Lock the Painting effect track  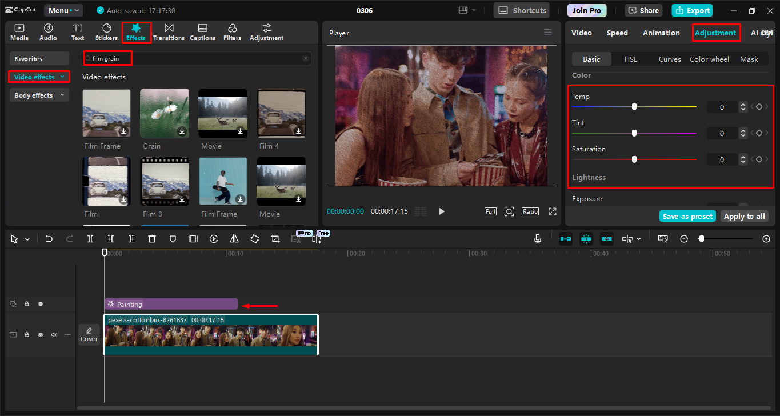27,304
